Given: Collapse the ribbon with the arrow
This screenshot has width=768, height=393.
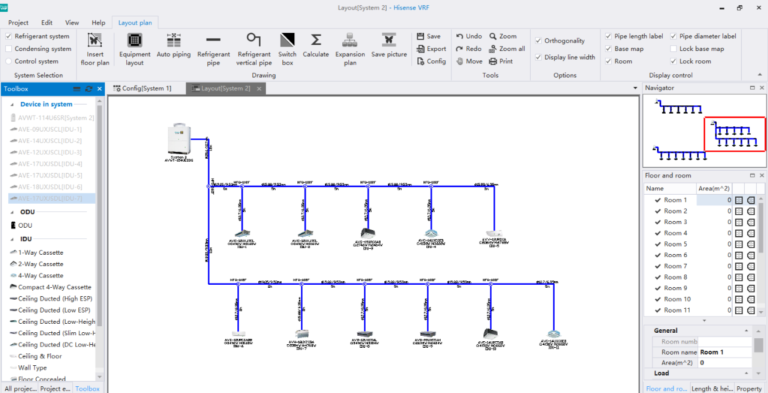Looking at the screenshot, I should 760,75.
